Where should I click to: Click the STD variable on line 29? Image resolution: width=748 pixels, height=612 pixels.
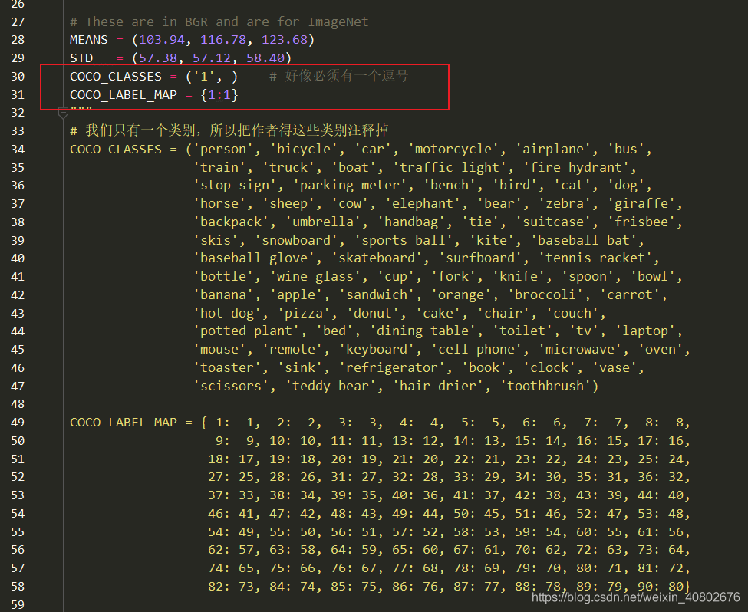click(81, 58)
